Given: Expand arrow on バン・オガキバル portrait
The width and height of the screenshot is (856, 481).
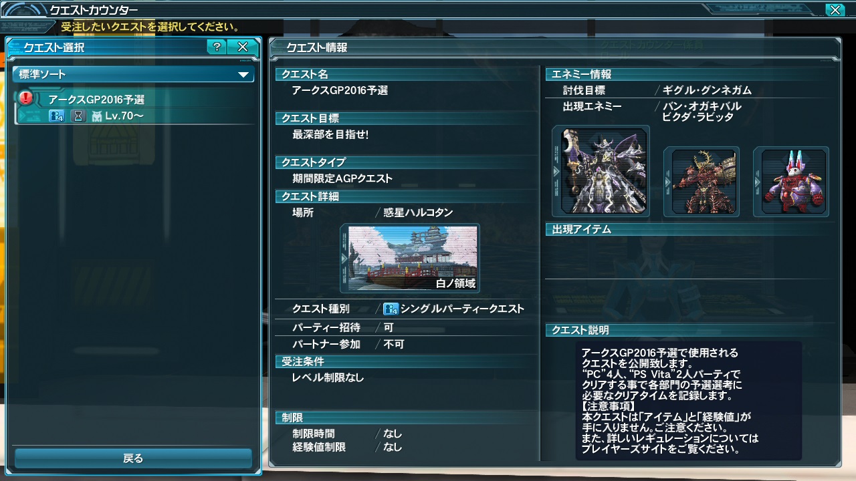Looking at the screenshot, I should coord(668,181).
